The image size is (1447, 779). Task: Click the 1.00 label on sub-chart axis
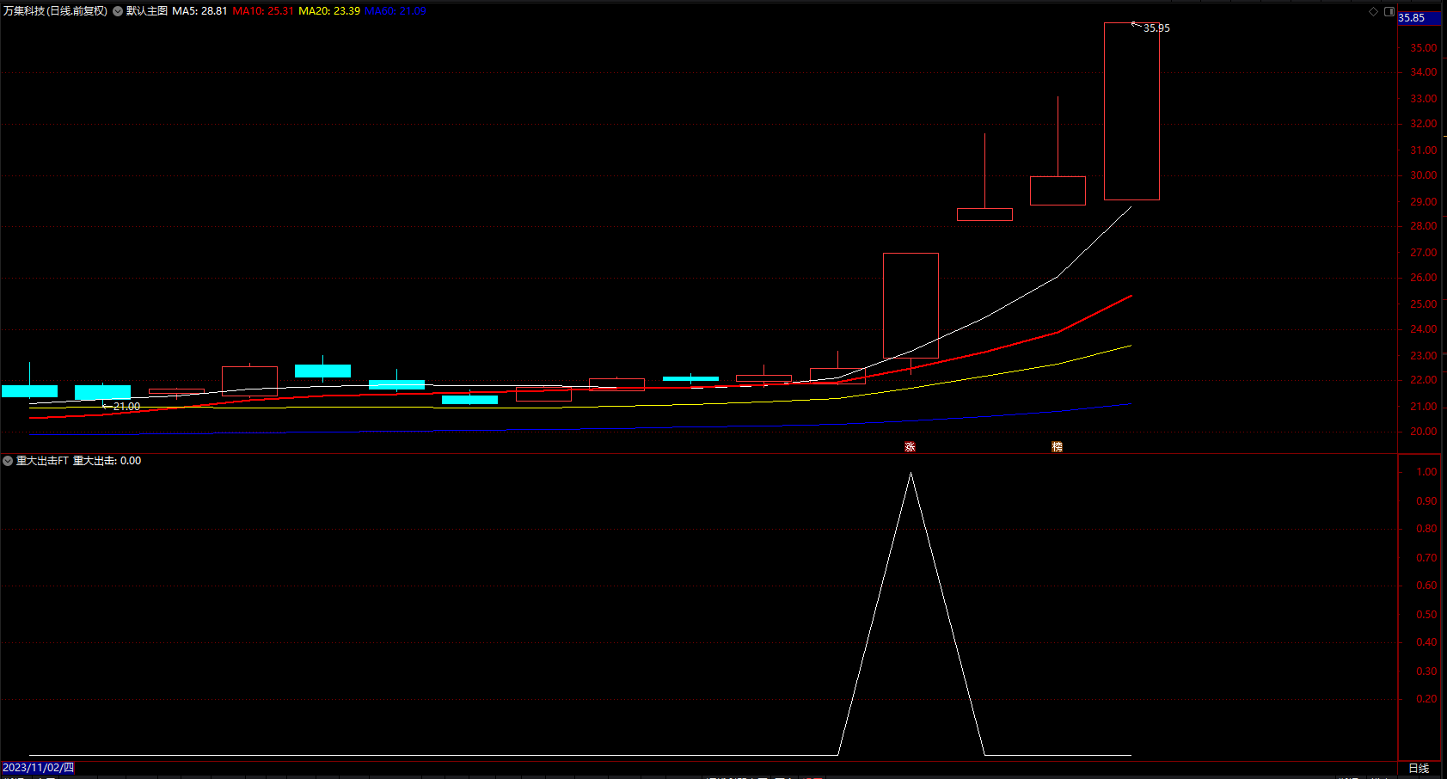click(1426, 472)
